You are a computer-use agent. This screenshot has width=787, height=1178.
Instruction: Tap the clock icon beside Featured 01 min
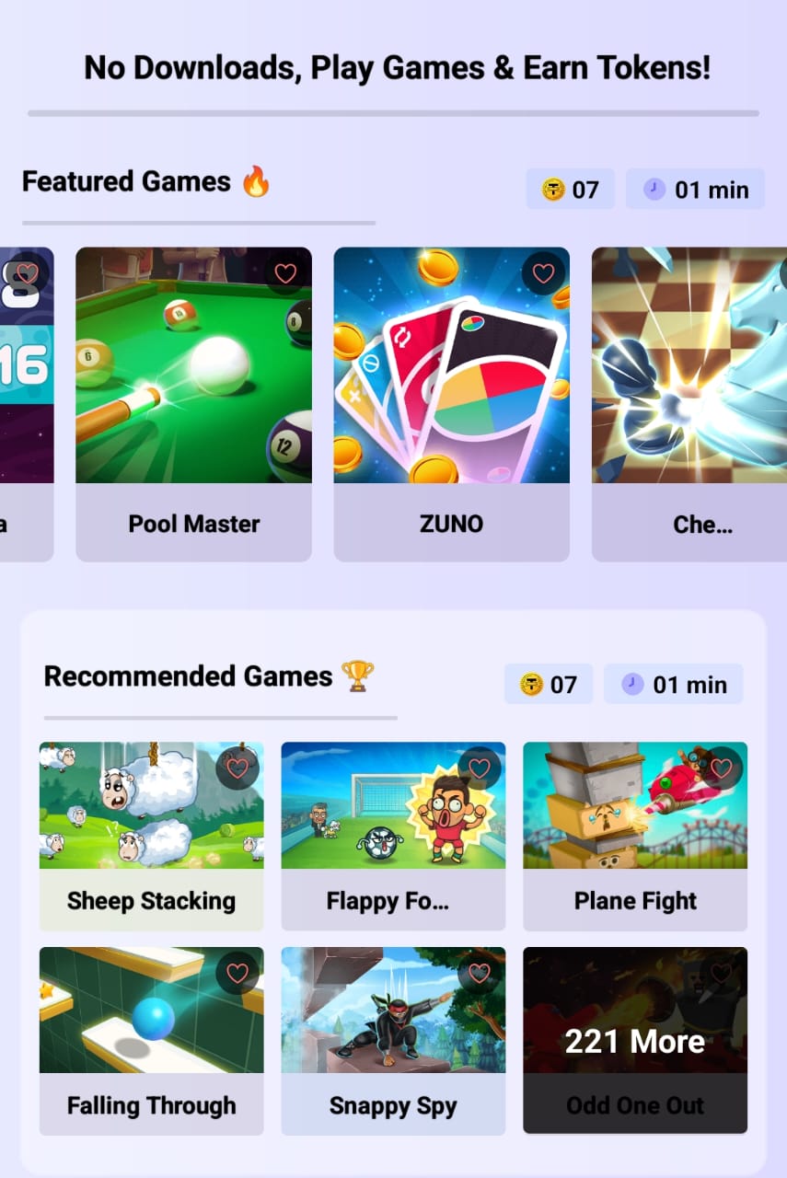point(654,190)
